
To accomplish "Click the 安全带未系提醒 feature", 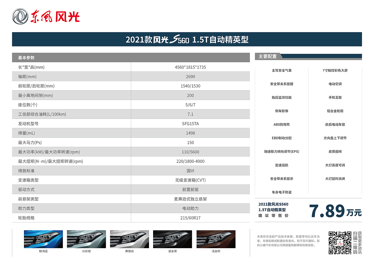I will pyautogui.click(x=282, y=84).
